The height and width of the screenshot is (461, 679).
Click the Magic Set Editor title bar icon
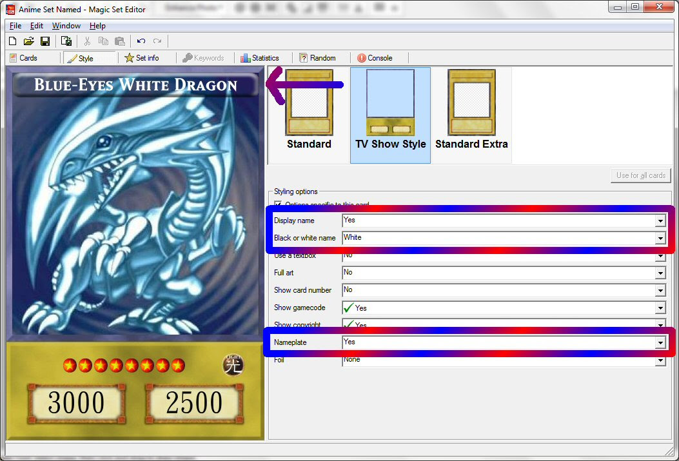(x=10, y=9)
